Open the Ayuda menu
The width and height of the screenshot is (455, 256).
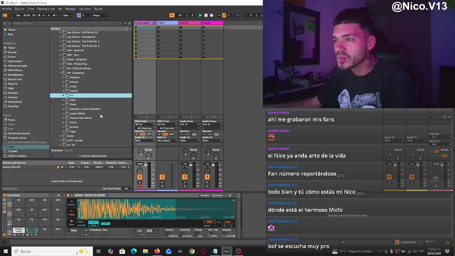[x=98, y=9]
